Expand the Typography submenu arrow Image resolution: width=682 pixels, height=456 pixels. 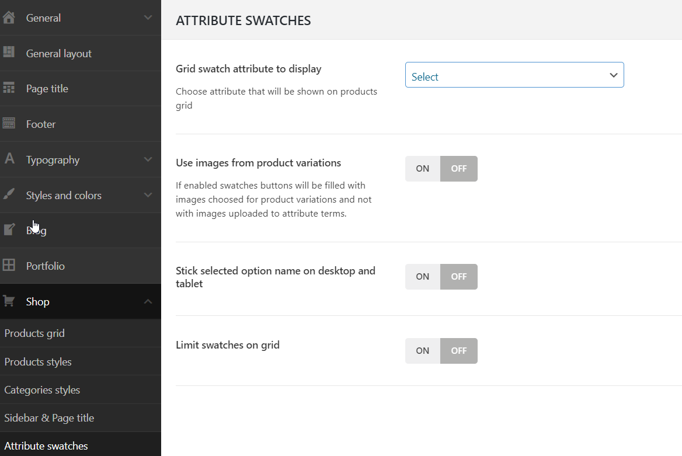pos(148,159)
